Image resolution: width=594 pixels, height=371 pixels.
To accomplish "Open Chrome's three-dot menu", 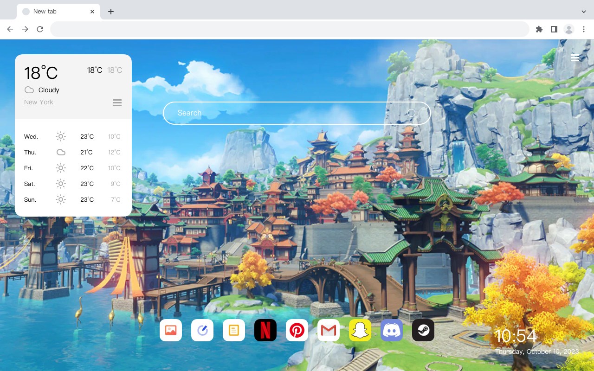I will pos(584,29).
